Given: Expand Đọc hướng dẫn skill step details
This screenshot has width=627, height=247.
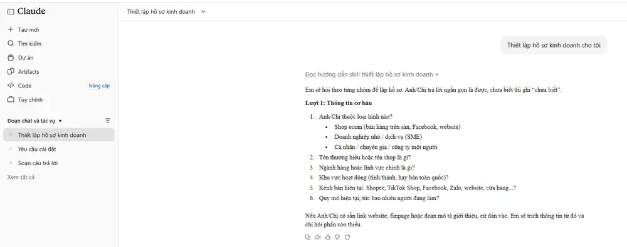Looking at the screenshot, I should pyautogui.click(x=437, y=74).
